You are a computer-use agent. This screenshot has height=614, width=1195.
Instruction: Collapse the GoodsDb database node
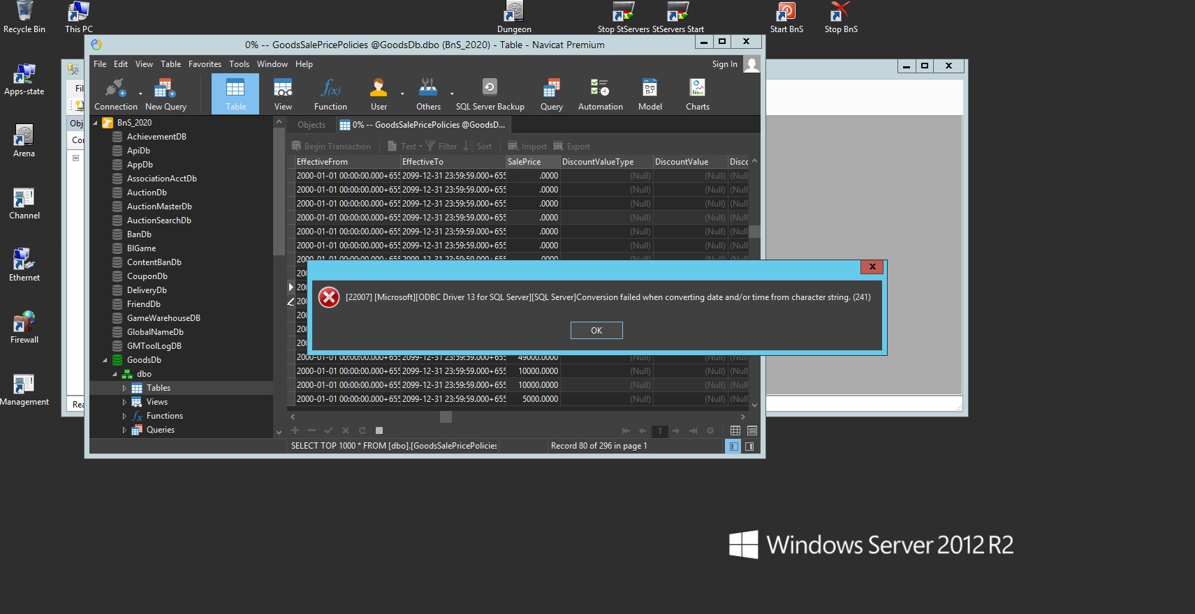(x=105, y=360)
